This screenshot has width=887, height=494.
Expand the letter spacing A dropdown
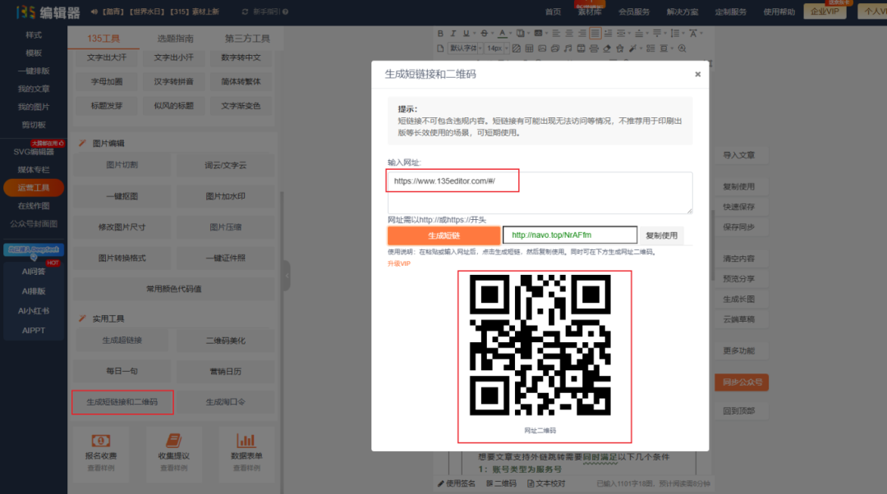tap(701, 34)
